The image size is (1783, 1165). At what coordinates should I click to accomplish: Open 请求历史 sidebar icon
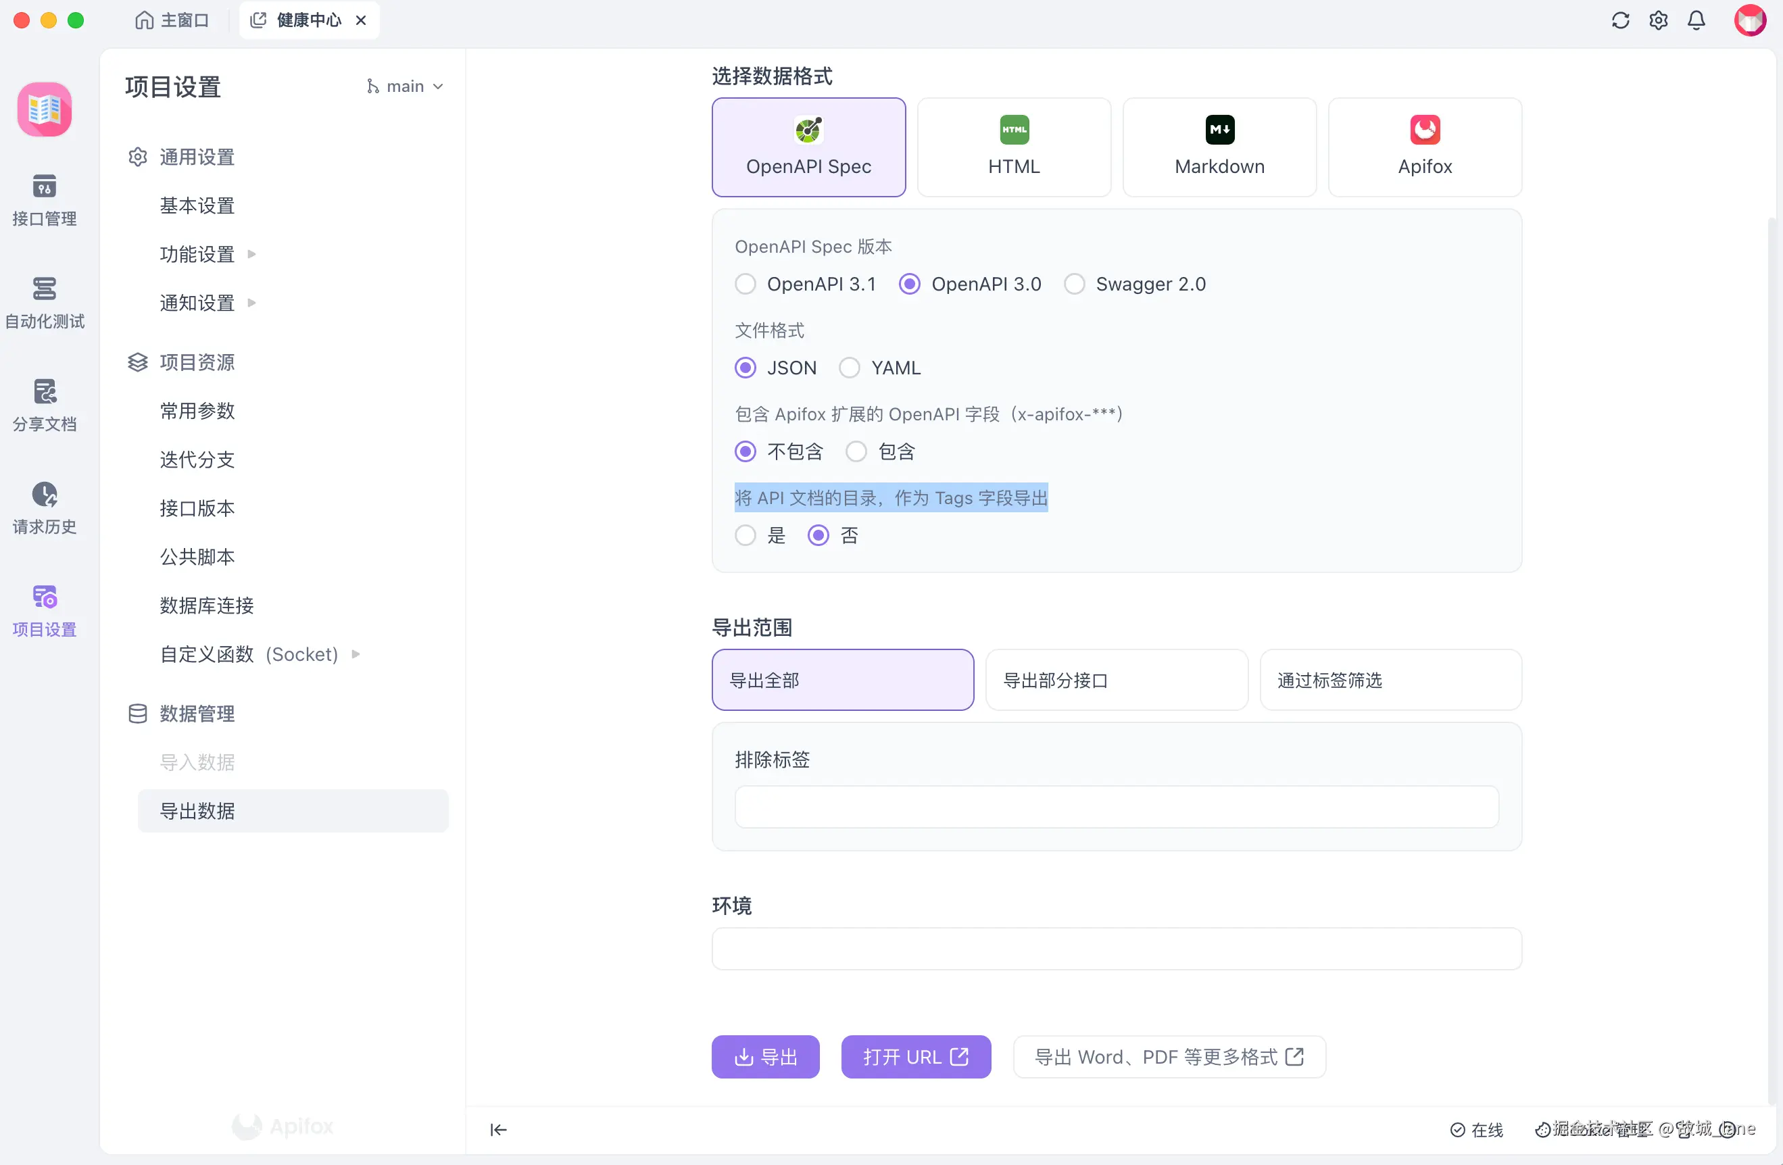tap(44, 507)
